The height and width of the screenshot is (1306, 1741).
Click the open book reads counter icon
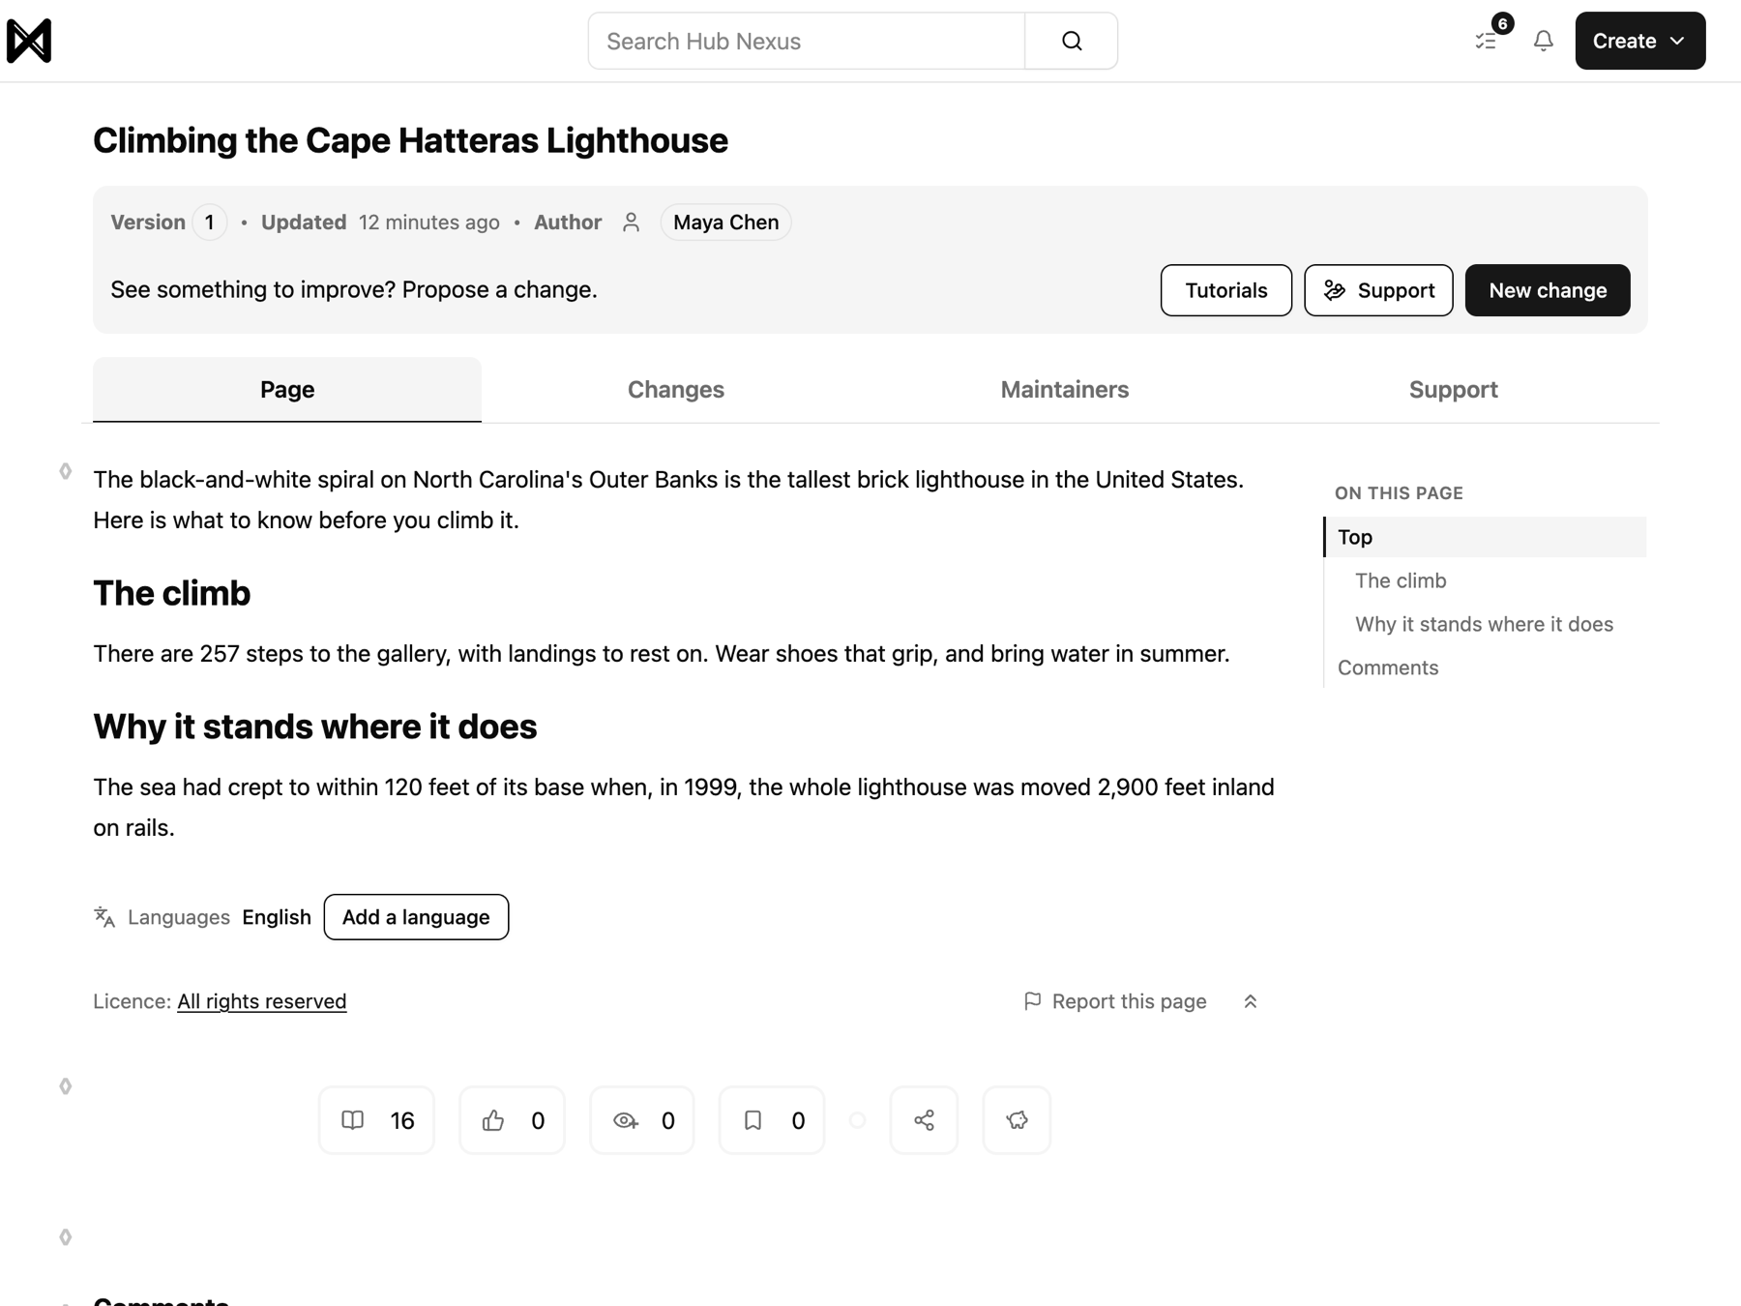tap(353, 1120)
